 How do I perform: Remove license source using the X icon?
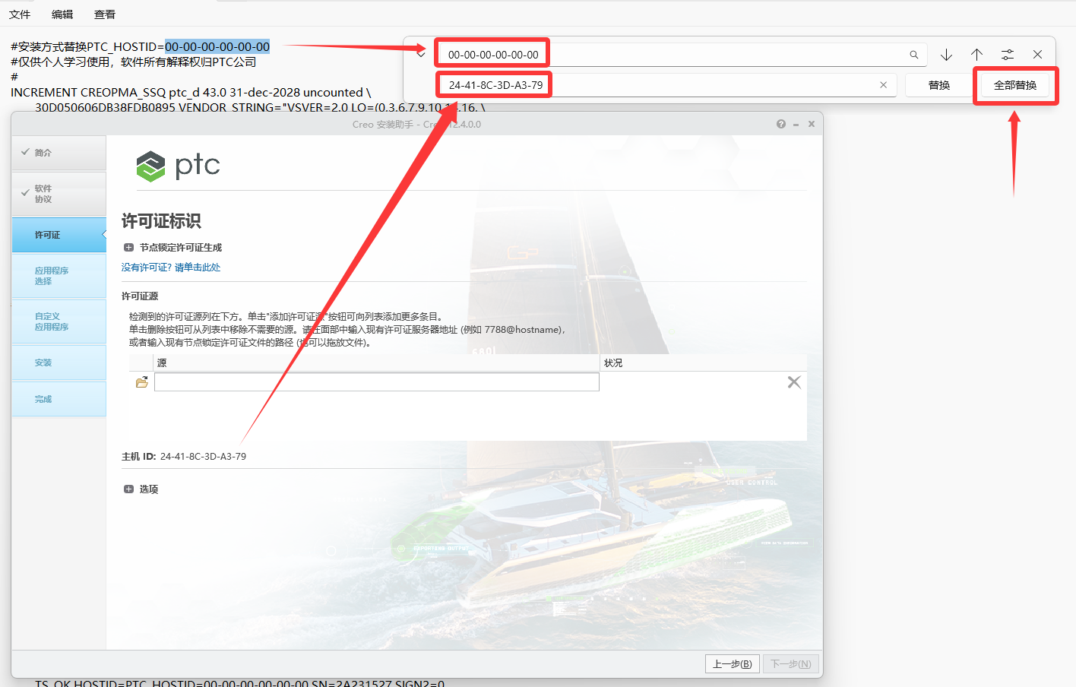point(794,381)
